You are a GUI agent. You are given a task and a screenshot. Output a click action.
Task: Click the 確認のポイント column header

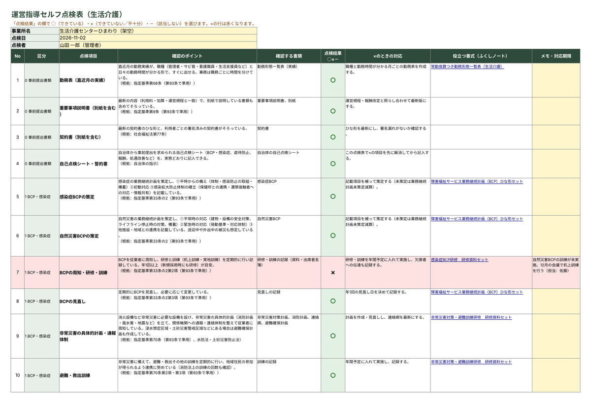[187, 56]
